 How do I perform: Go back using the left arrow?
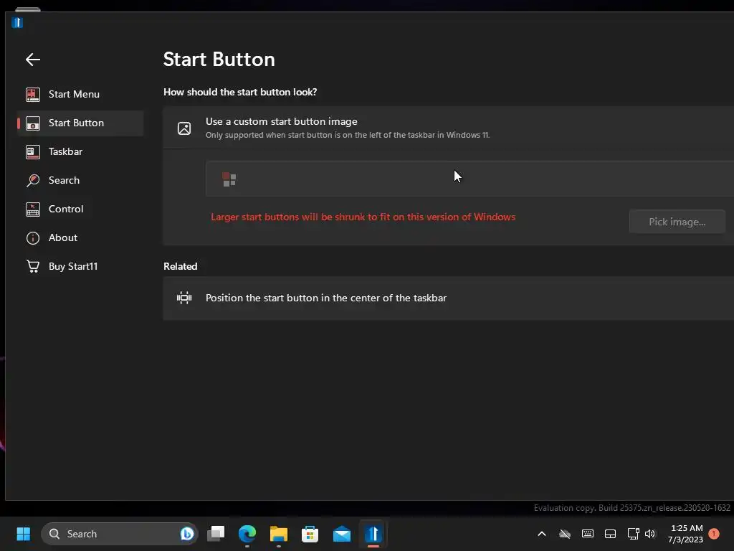[33, 60]
